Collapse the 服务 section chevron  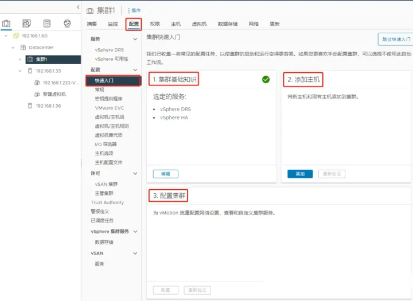point(135,39)
